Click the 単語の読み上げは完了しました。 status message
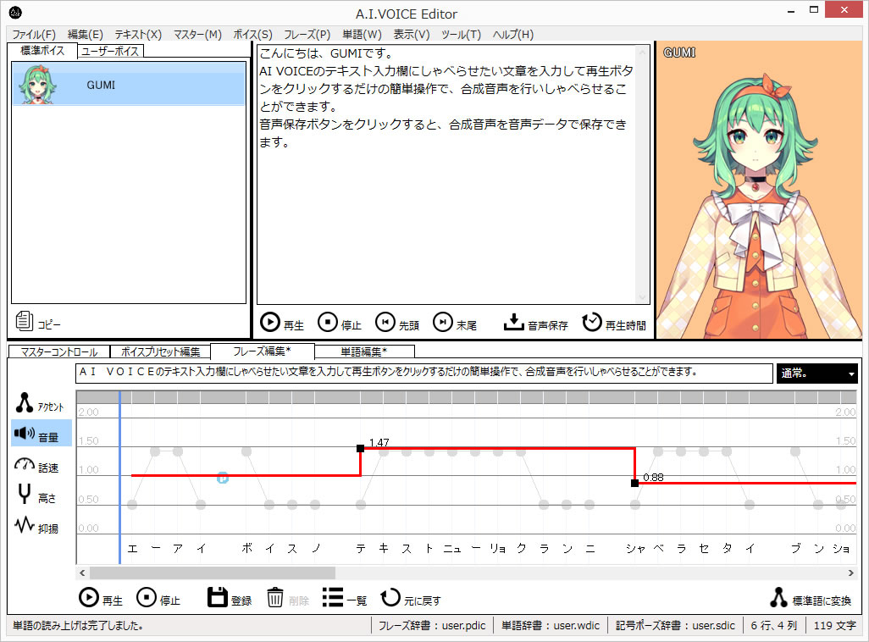The width and height of the screenshot is (869, 642). coord(78,625)
